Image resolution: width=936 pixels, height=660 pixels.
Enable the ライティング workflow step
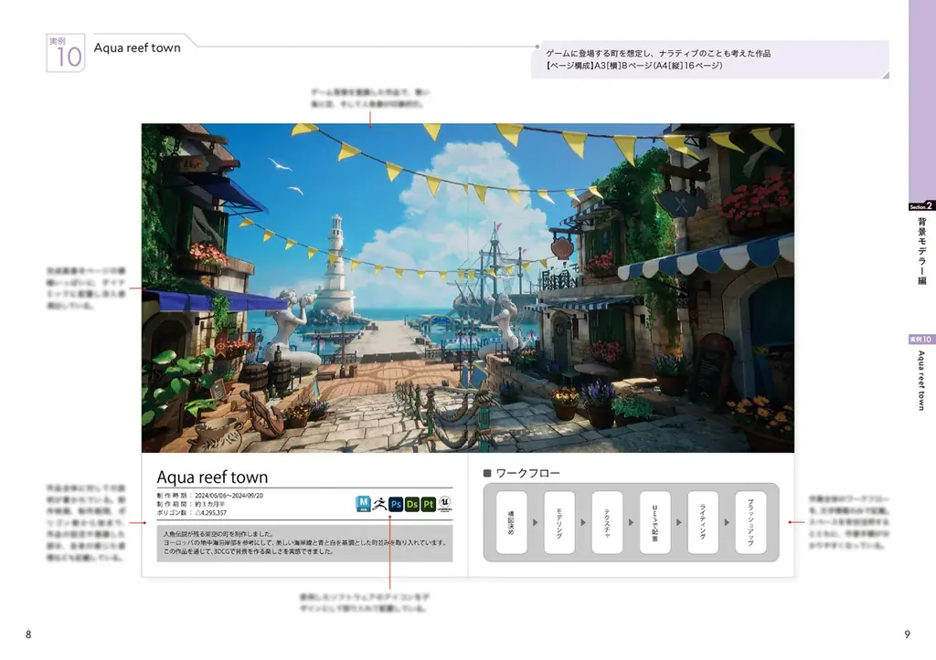point(703,521)
